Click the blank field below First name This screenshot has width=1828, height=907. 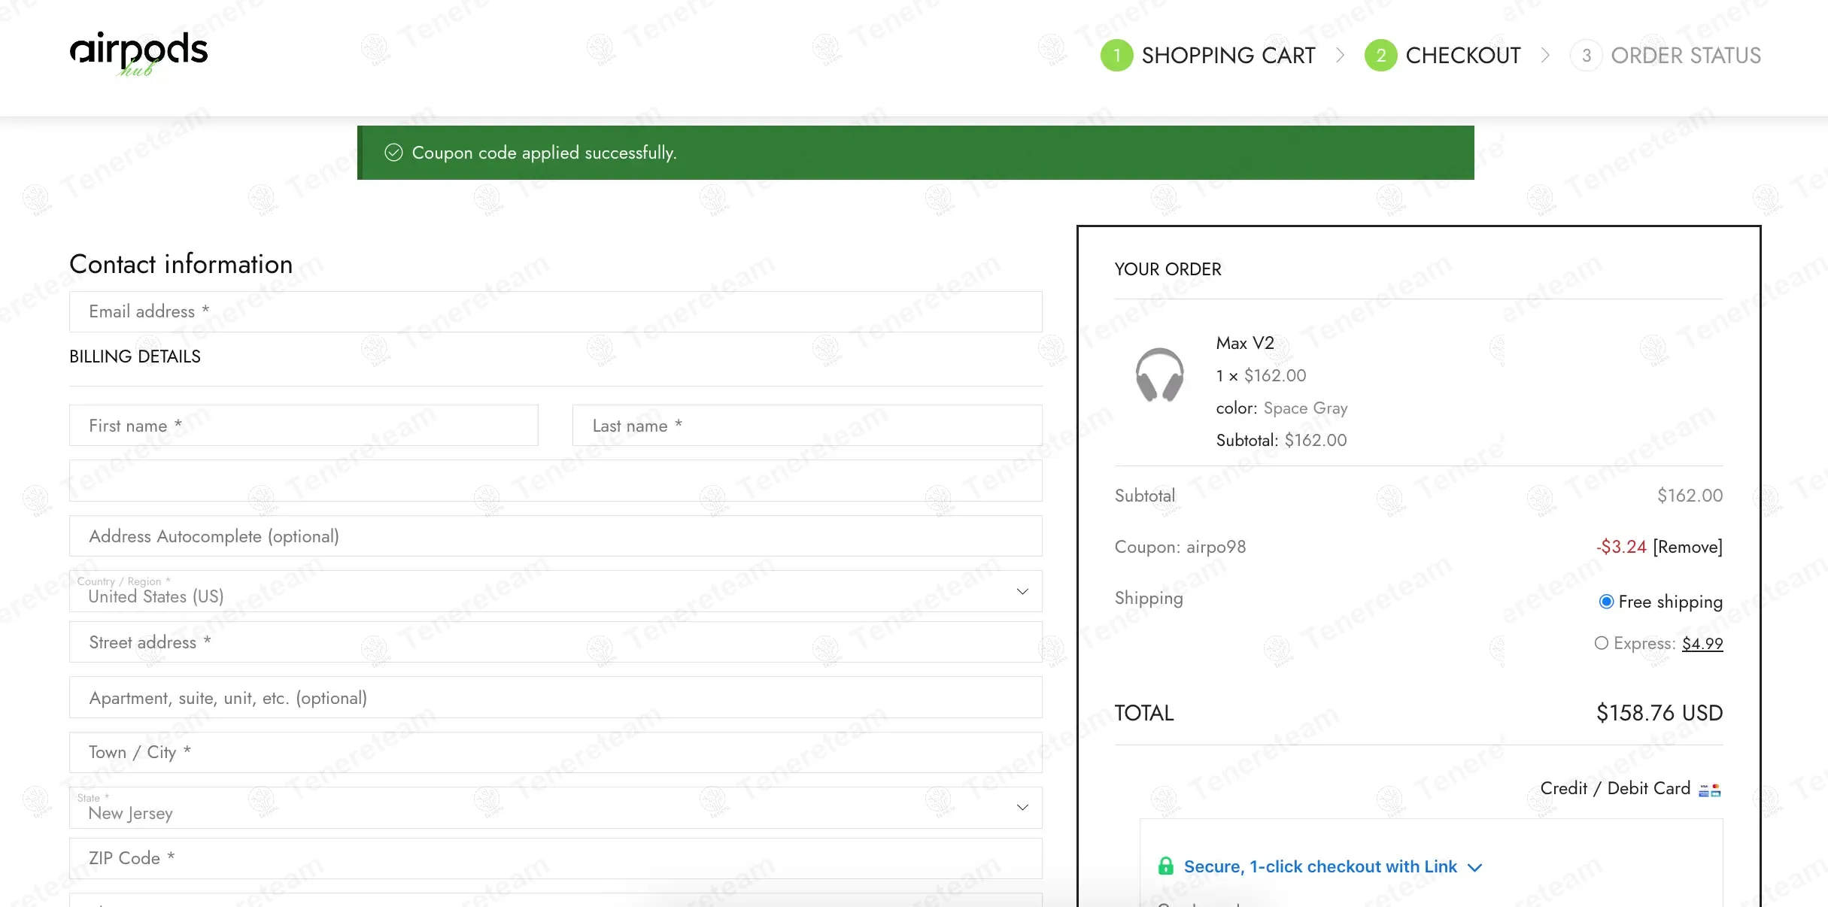tap(556, 481)
